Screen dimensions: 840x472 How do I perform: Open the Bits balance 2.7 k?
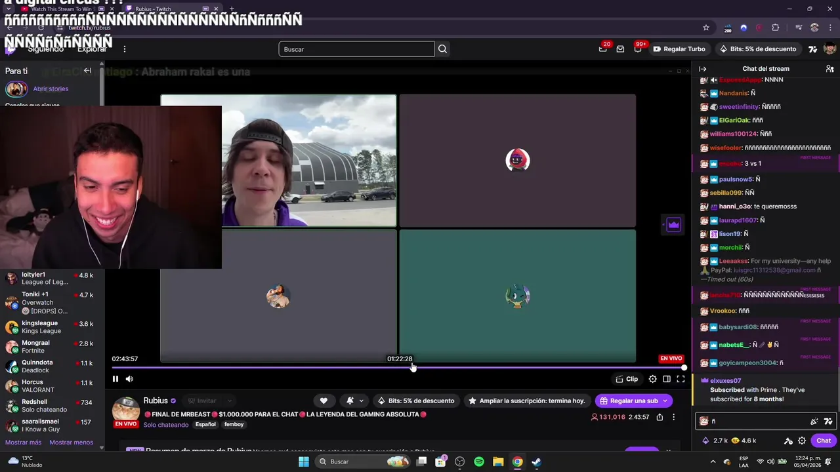[x=715, y=441]
